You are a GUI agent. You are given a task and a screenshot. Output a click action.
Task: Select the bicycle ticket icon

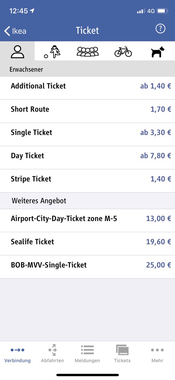pos(123,52)
